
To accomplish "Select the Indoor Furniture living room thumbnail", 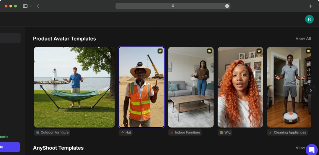I will 191,87.
